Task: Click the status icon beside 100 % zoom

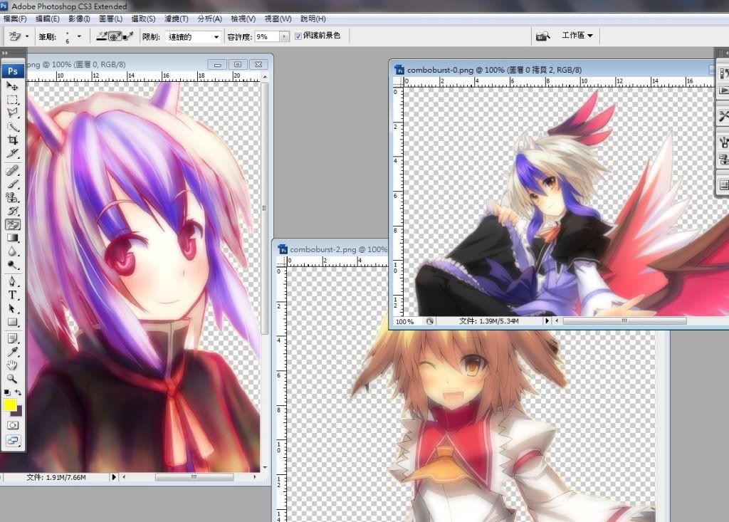Action: [x=429, y=321]
